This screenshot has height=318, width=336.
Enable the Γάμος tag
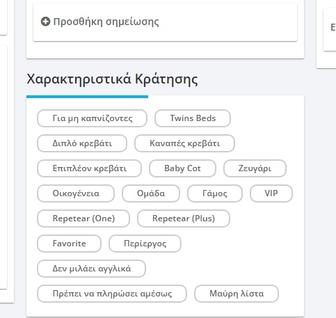pyautogui.click(x=215, y=193)
